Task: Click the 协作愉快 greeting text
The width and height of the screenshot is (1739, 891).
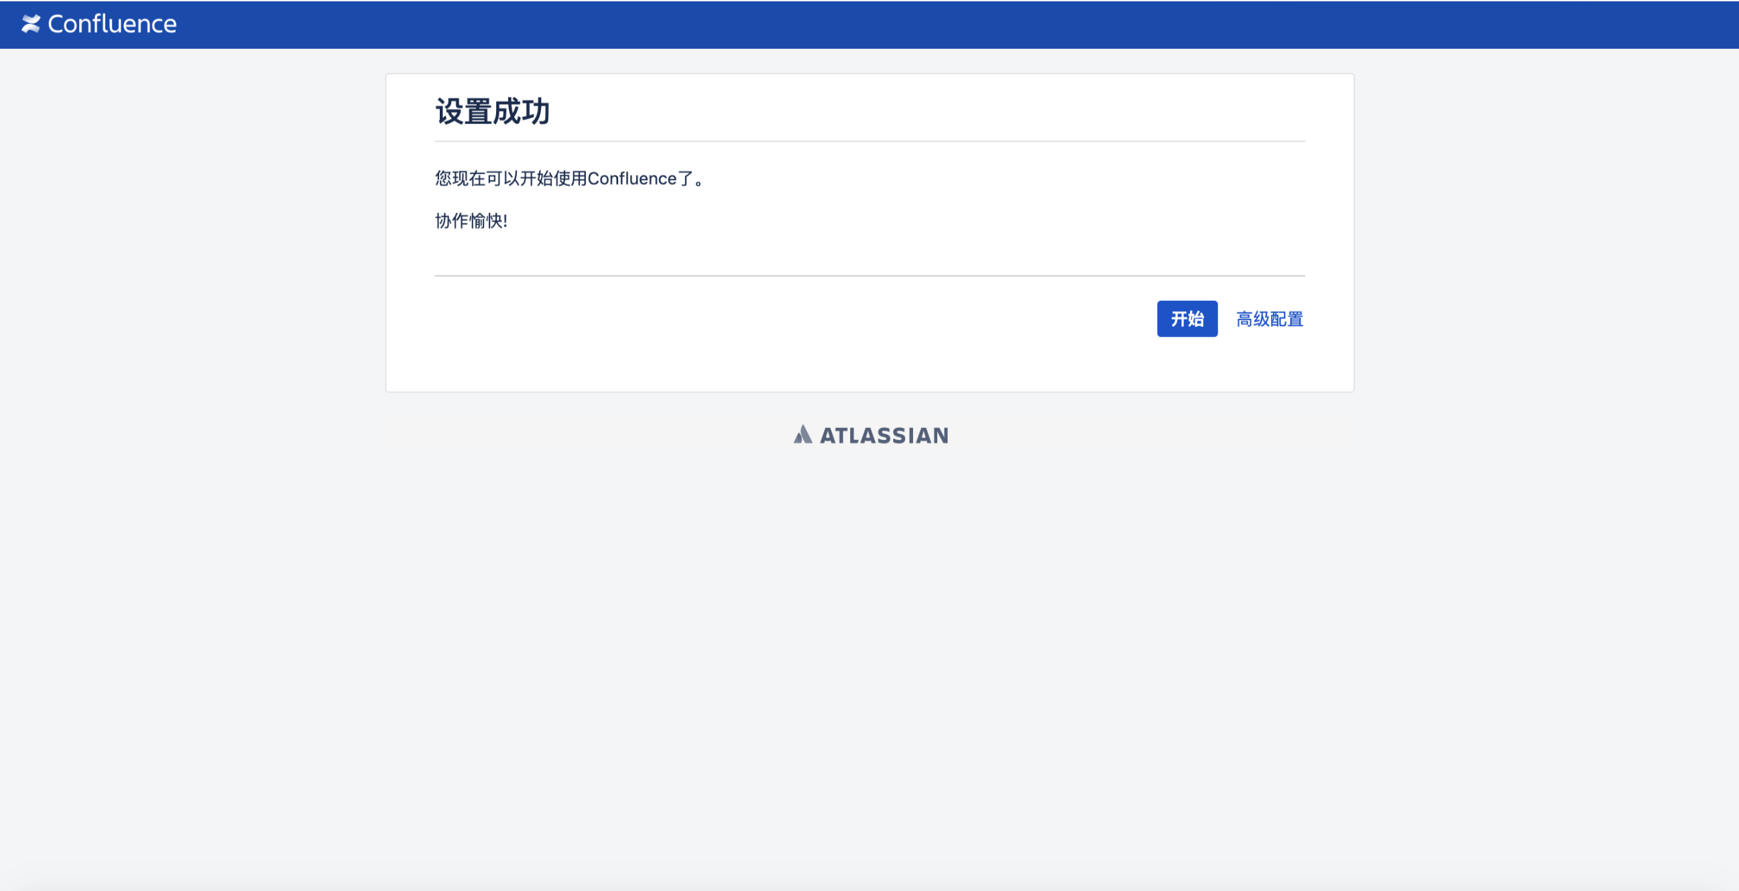Action: click(x=470, y=221)
